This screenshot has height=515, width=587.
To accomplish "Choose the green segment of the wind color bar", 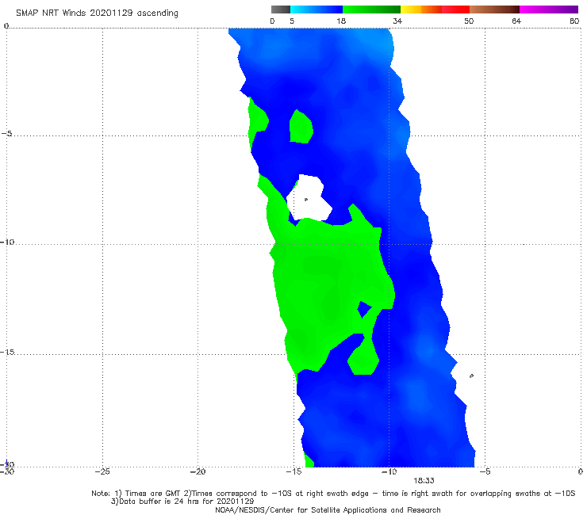I will point(371,10).
